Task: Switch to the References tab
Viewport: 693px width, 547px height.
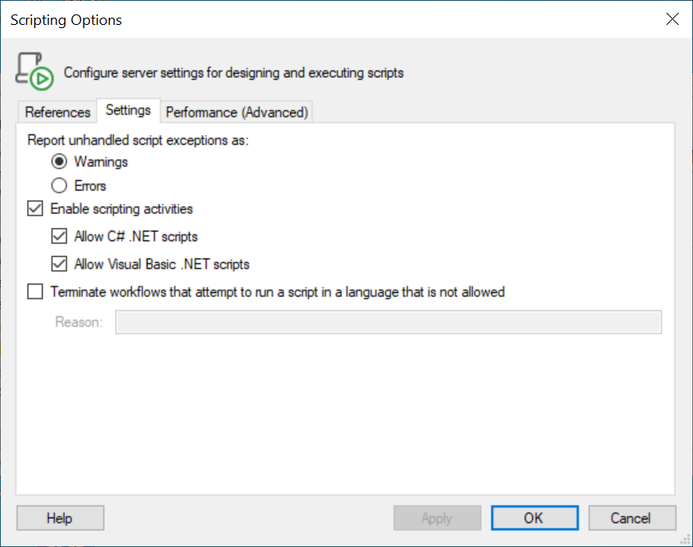Action: tap(57, 112)
